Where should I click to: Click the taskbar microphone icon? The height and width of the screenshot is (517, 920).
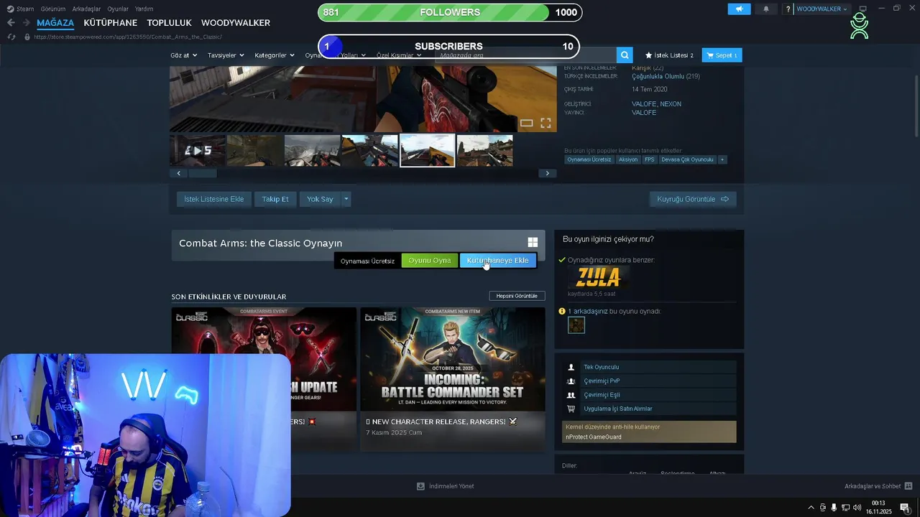click(x=834, y=508)
